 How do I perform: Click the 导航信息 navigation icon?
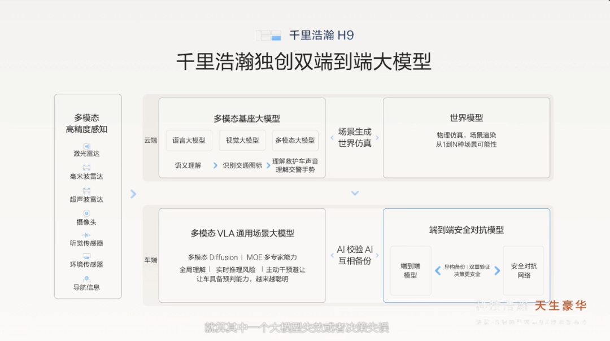point(86,279)
